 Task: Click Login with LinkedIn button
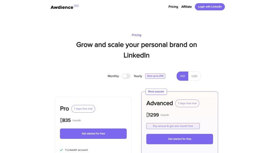coord(210,7)
